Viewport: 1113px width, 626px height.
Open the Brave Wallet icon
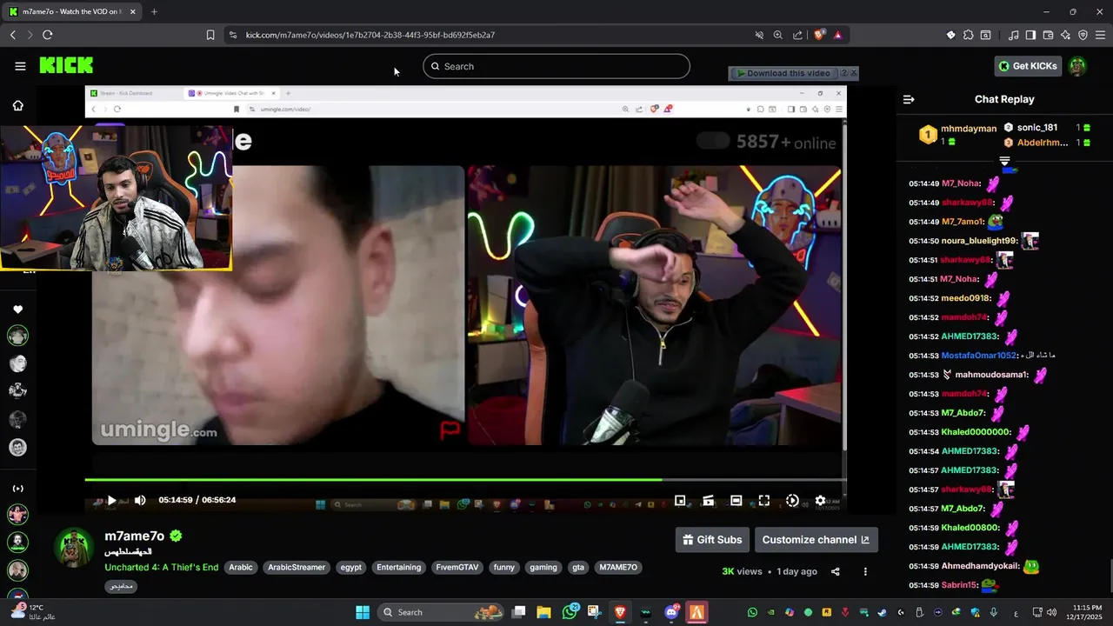coord(1048,35)
